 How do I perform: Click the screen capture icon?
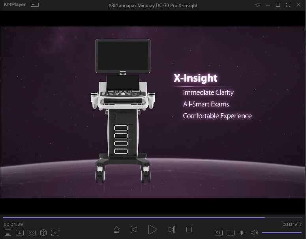pyautogui.click(x=55, y=233)
